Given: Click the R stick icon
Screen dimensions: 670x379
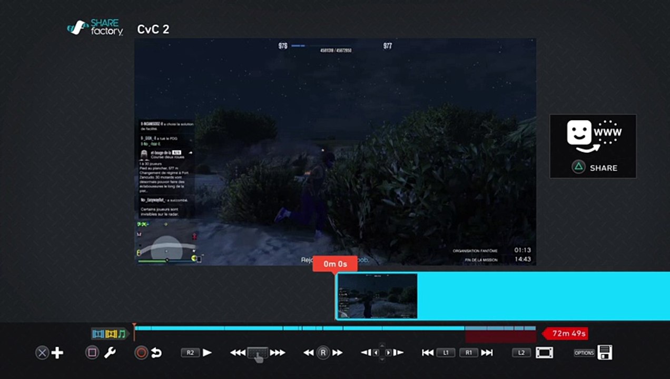Looking at the screenshot, I should [323, 353].
